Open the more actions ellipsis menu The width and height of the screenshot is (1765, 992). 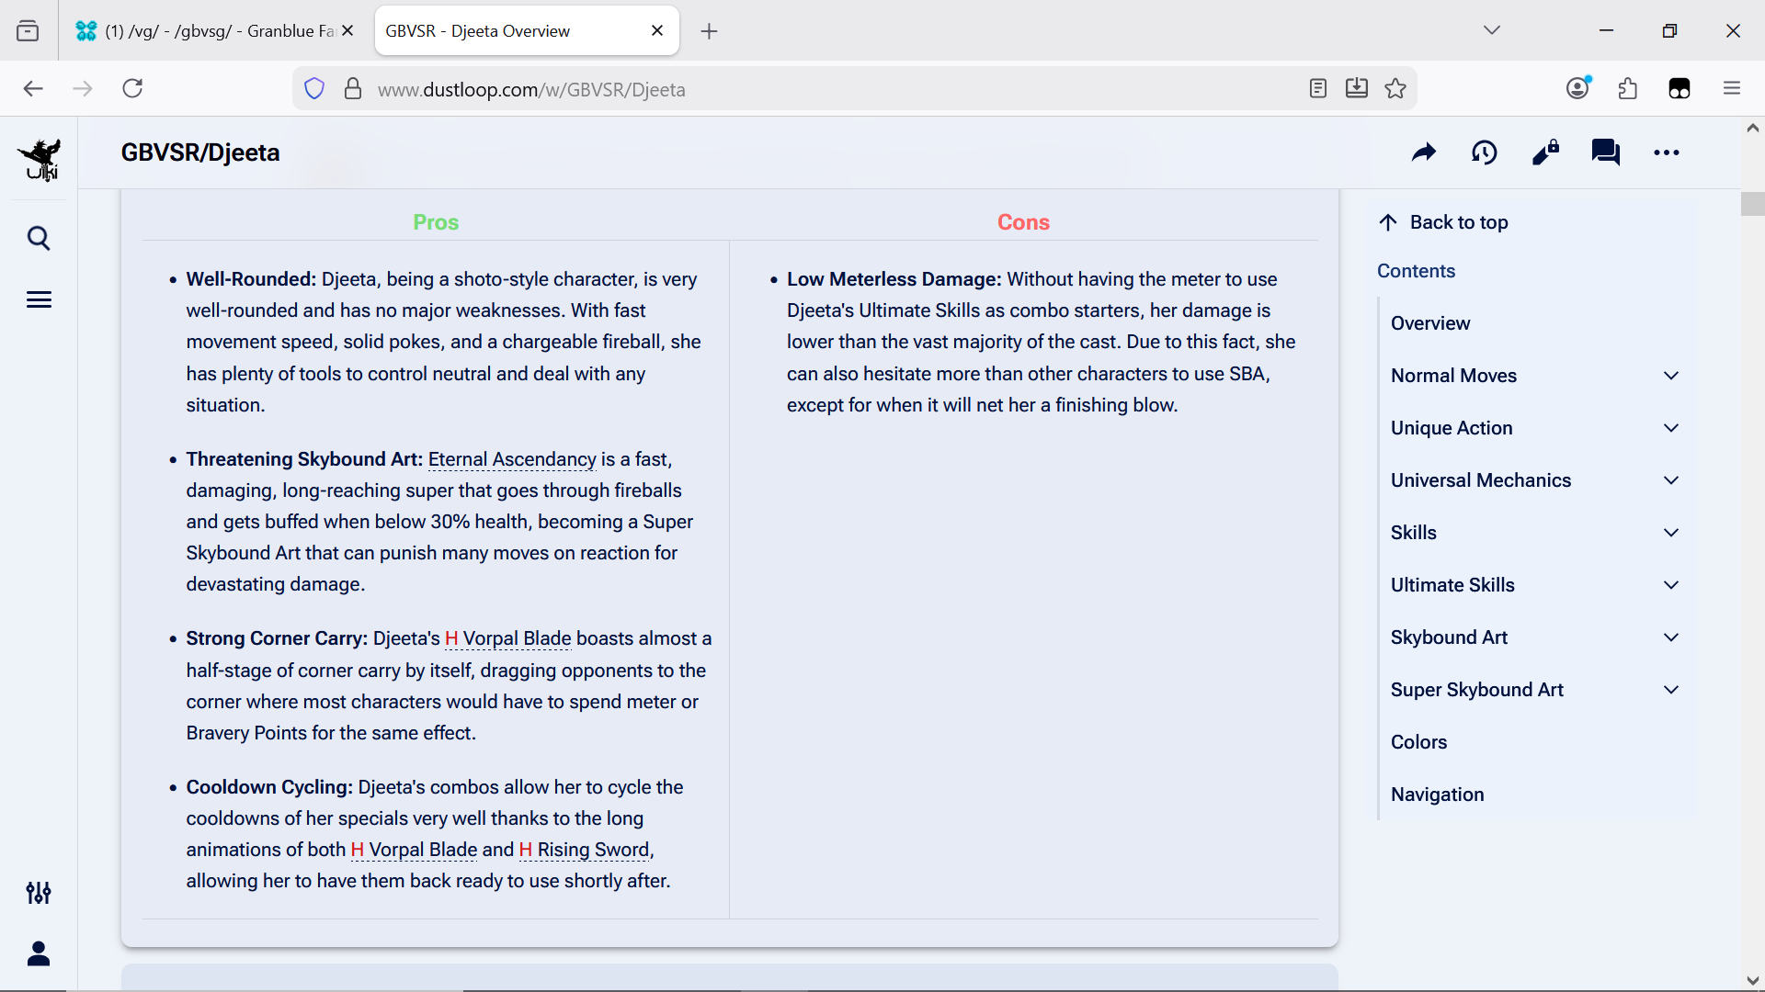pyautogui.click(x=1666, y=152)
